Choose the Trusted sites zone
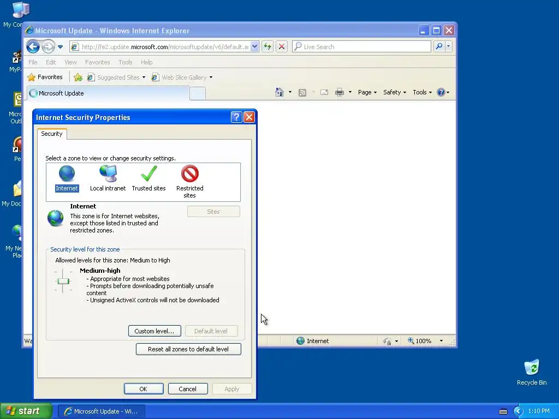 click(148, 178)
